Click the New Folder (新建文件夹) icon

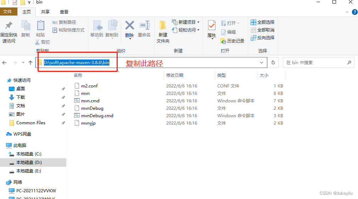tap(163, 25)
